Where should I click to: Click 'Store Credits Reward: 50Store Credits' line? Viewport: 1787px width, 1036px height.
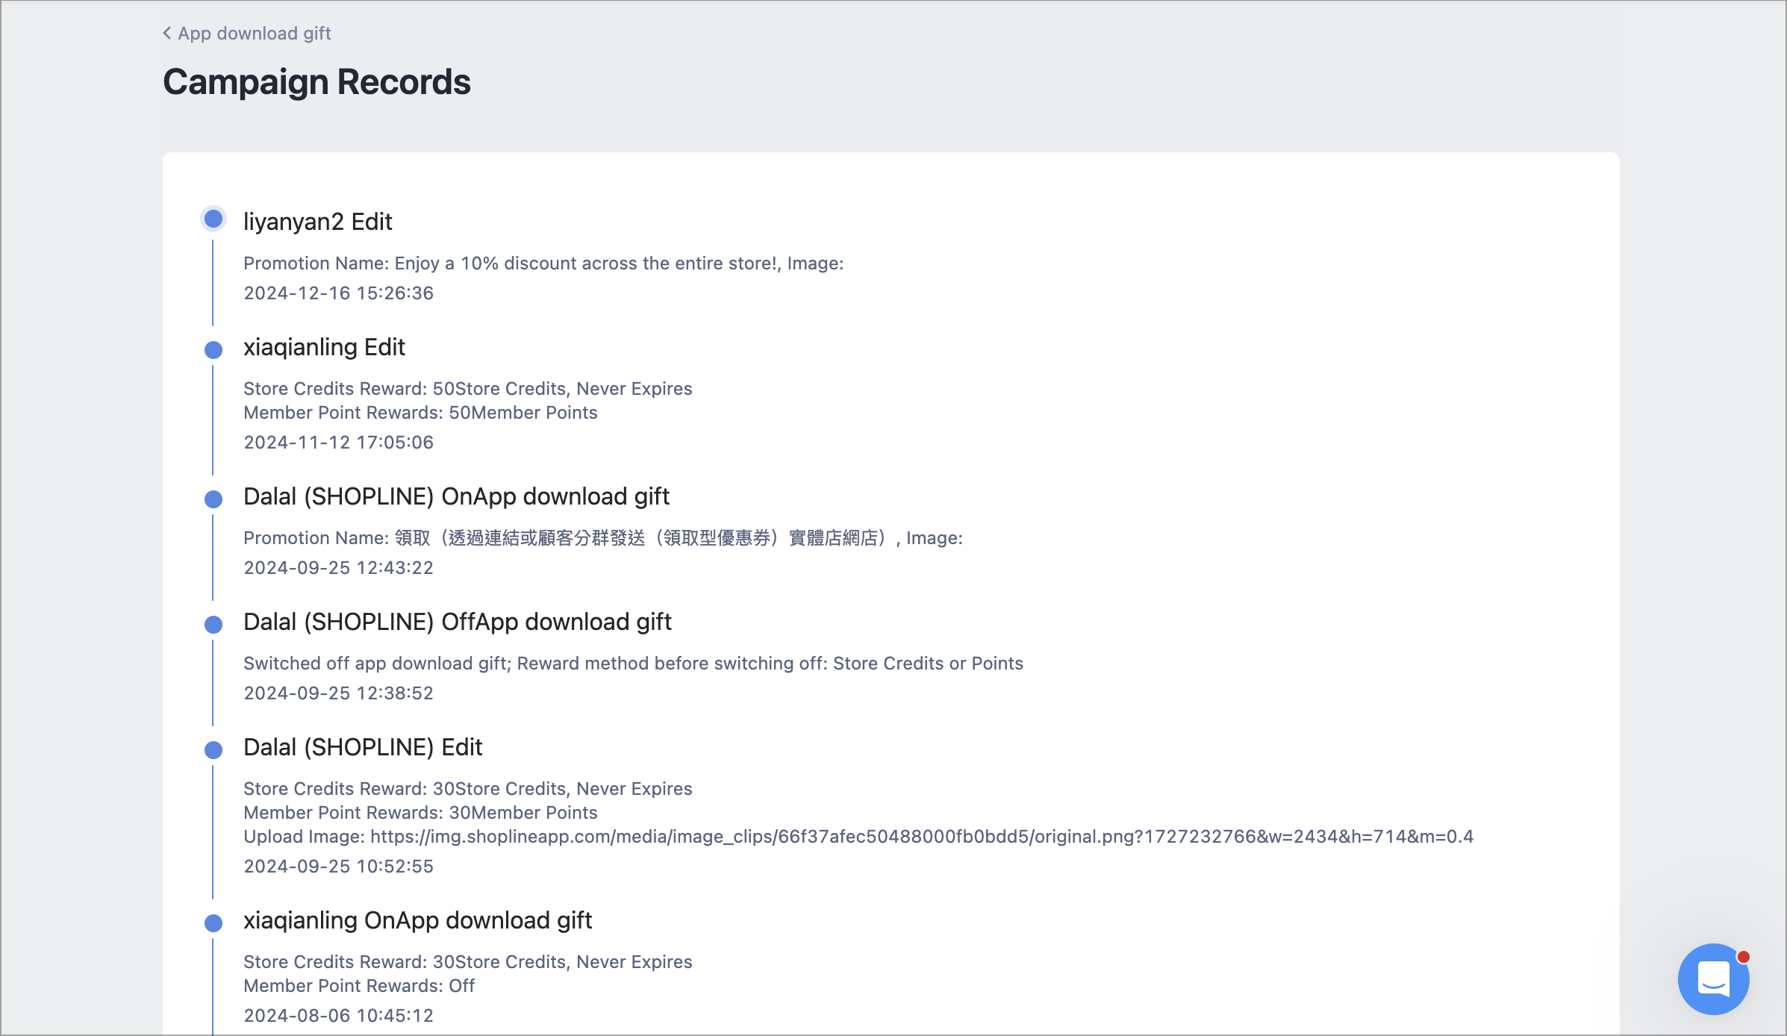pos(468,389)
